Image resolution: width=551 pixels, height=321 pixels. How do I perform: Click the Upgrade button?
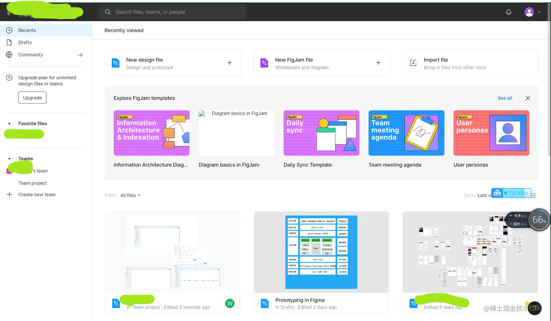pyautogui.click(x=32, y=98)
